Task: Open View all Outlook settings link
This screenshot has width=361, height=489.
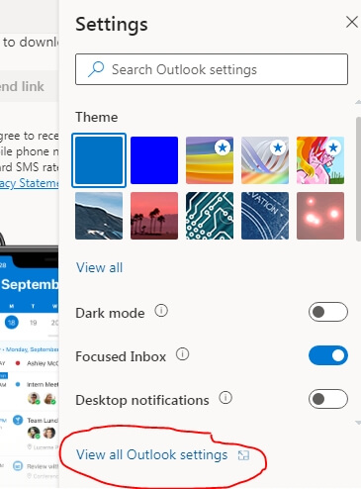Action: coord(151,454)
